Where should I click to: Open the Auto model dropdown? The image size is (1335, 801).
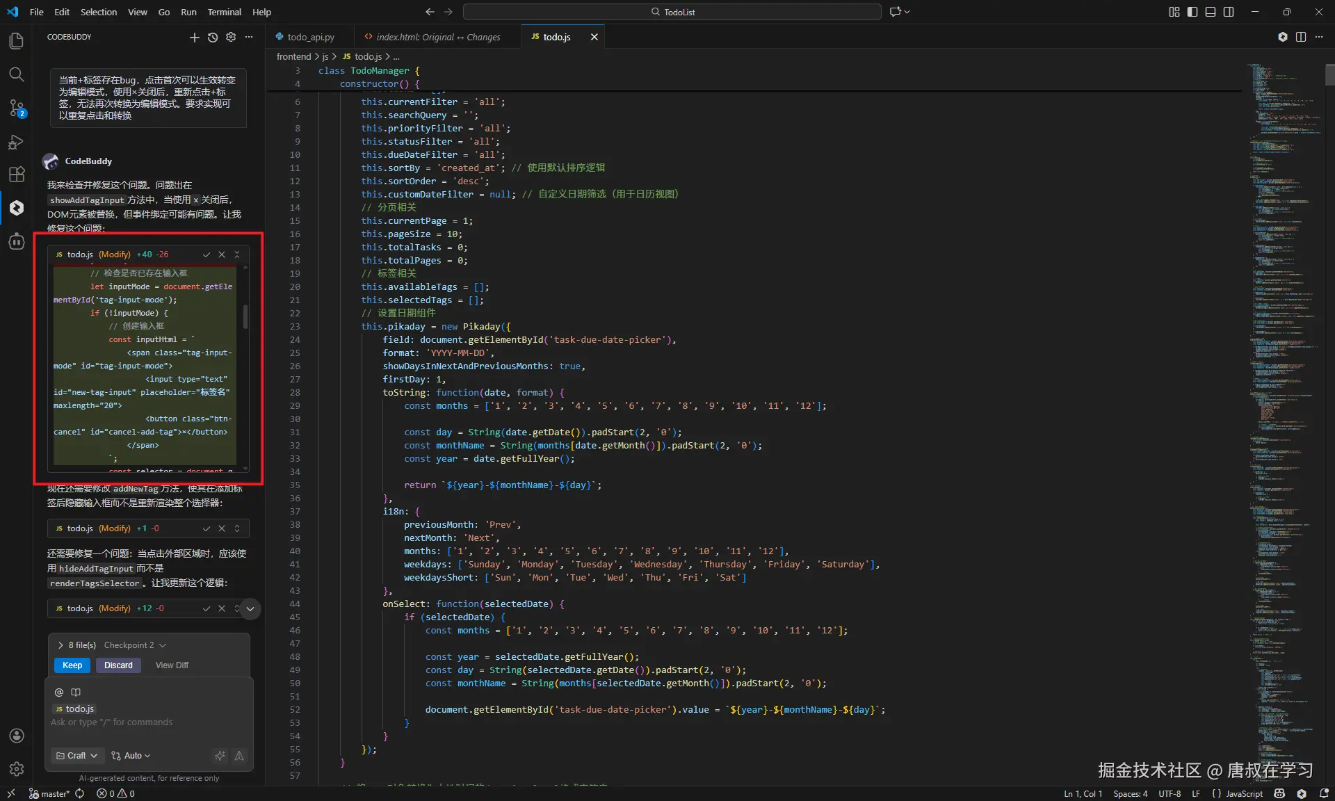point(131,756)
